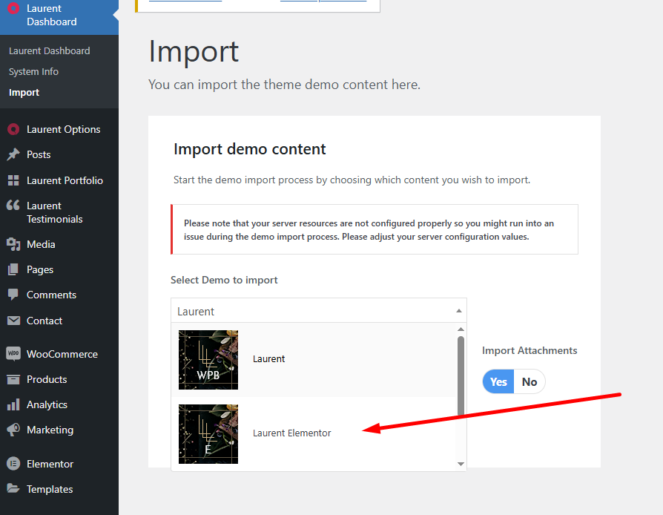Viewport: 663px width, 515px height.
Task: Open the Contact menu label
Action: click(x=44, y=321)
